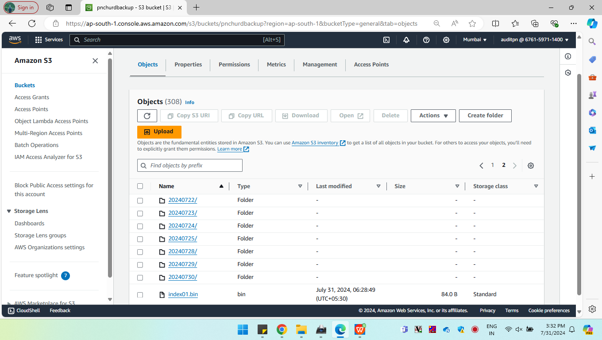Open AWS console settings gear in header
The height and width of the screenshot is (340, 602).
446,40
